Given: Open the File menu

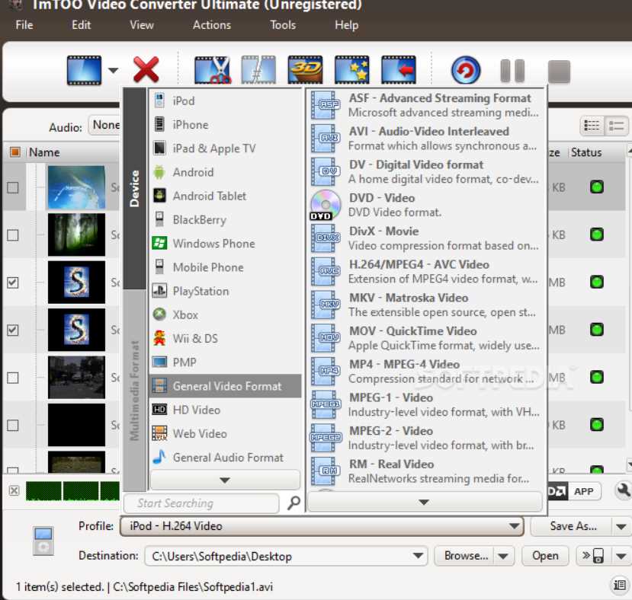Looking at the screenshot, I should [24, 25].
